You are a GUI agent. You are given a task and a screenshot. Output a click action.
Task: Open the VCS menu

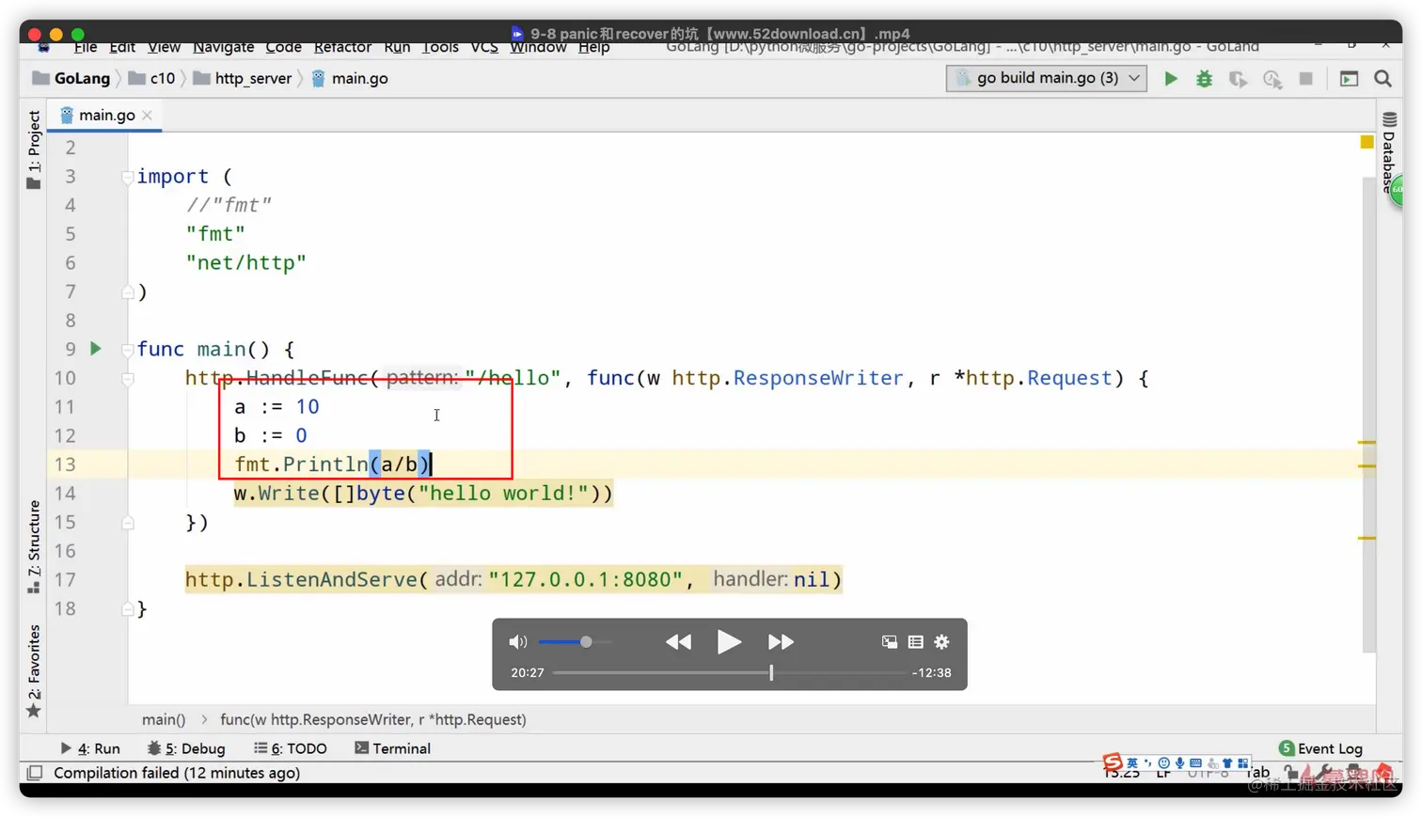click(484, 47)
